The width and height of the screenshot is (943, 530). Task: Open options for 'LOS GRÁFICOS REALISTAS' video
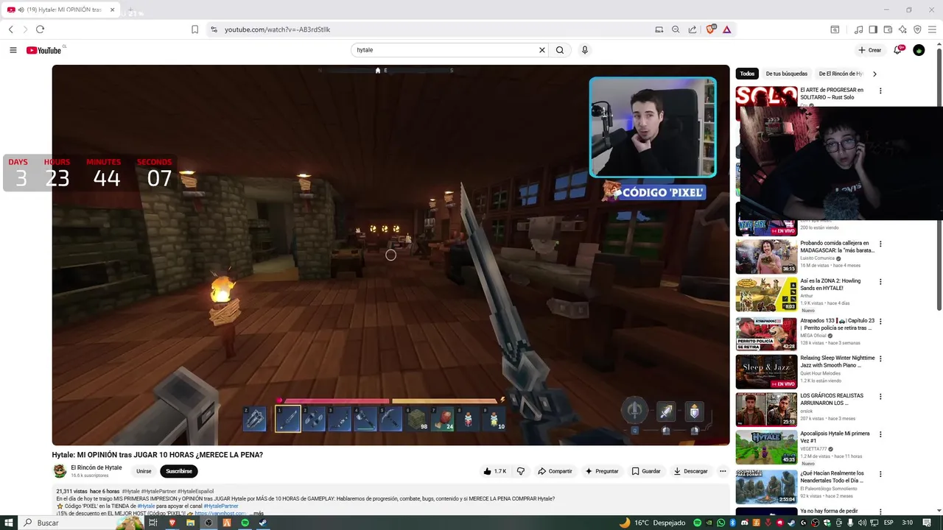click(880, 397)
